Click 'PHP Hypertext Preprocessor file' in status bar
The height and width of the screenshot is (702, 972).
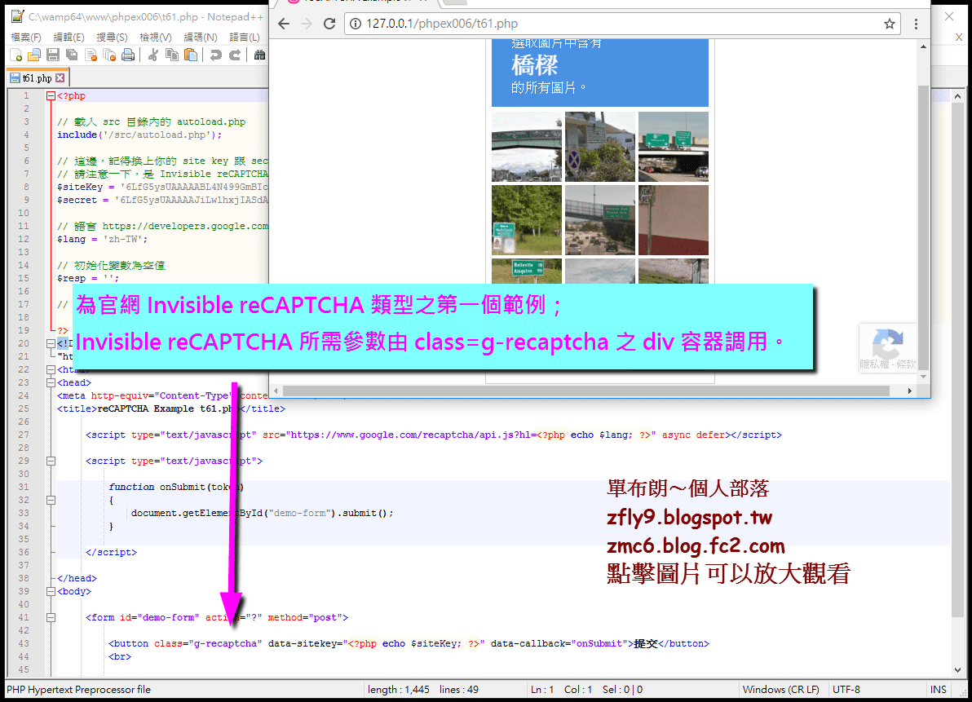(x=79, y=689)
